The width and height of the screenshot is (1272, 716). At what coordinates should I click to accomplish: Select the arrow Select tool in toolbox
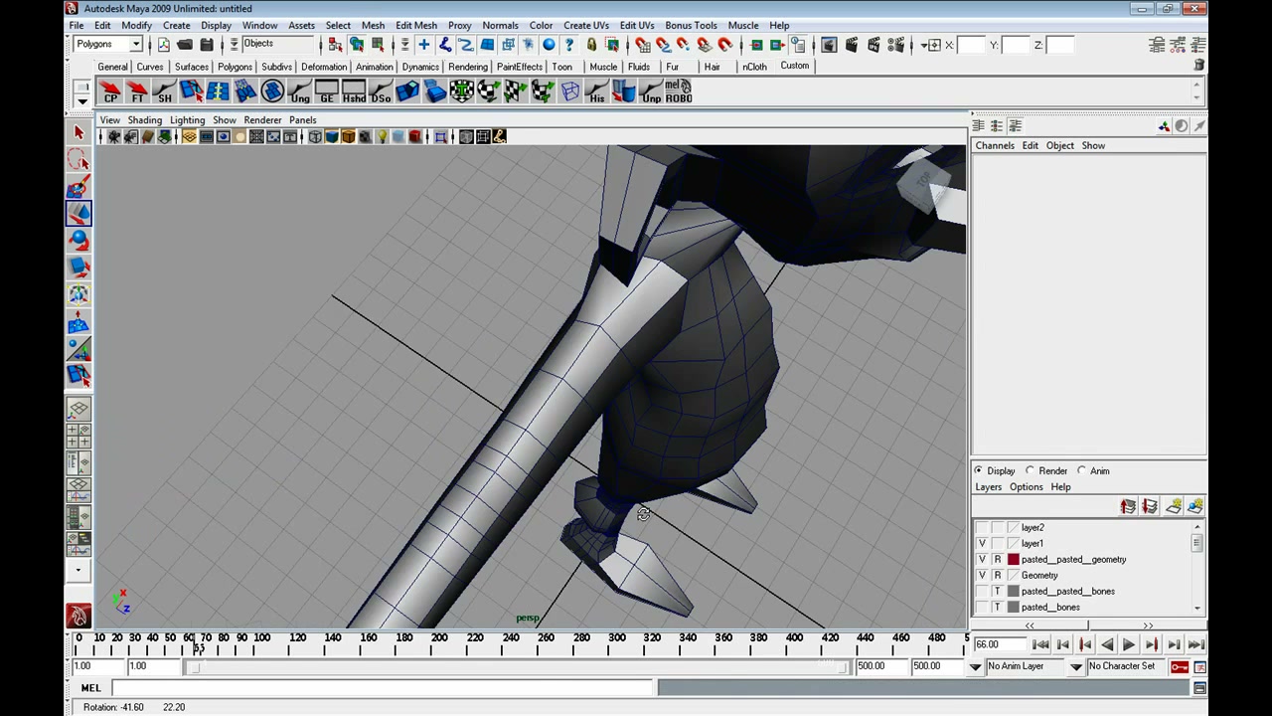[x=79, y=132]
